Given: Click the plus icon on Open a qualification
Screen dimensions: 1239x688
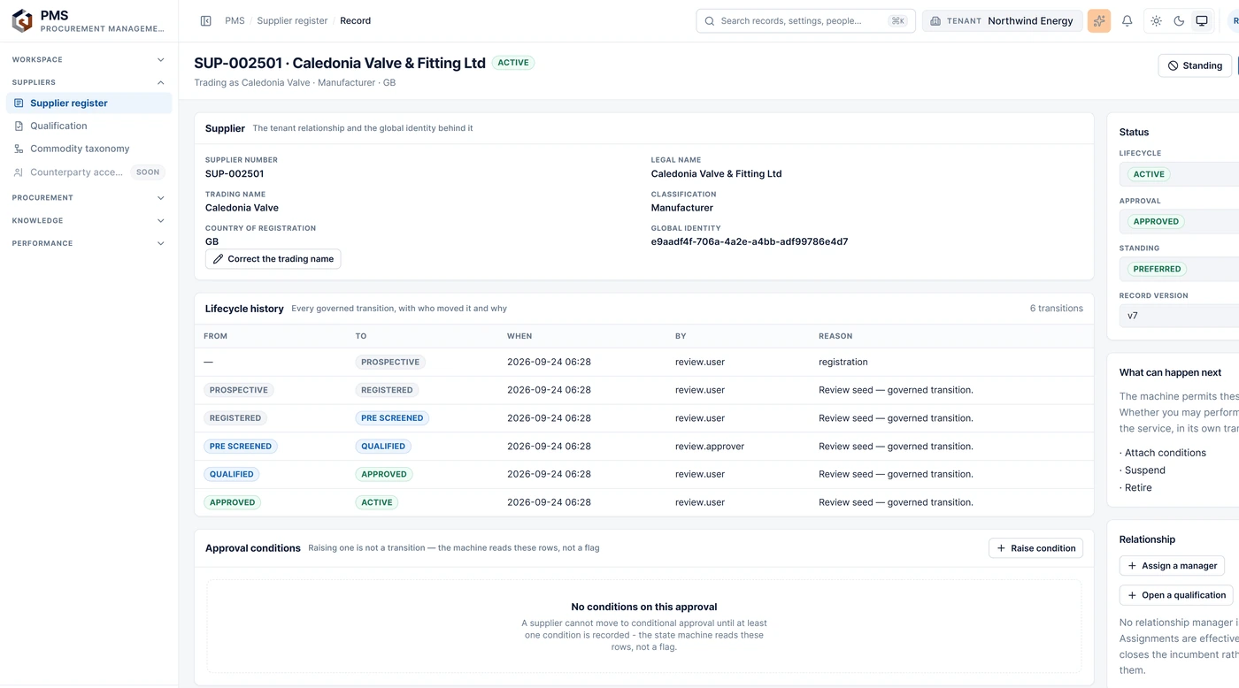Looking at the screenshot, I should coord(1132,595).
